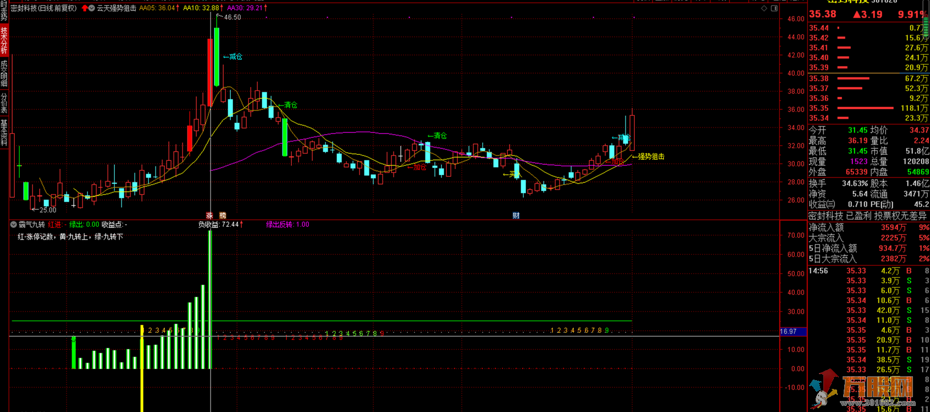This screenshot has width=930, height=412.
Task: Click the 减仓 signal label near the peak
Action: click(x=232, y=57)
